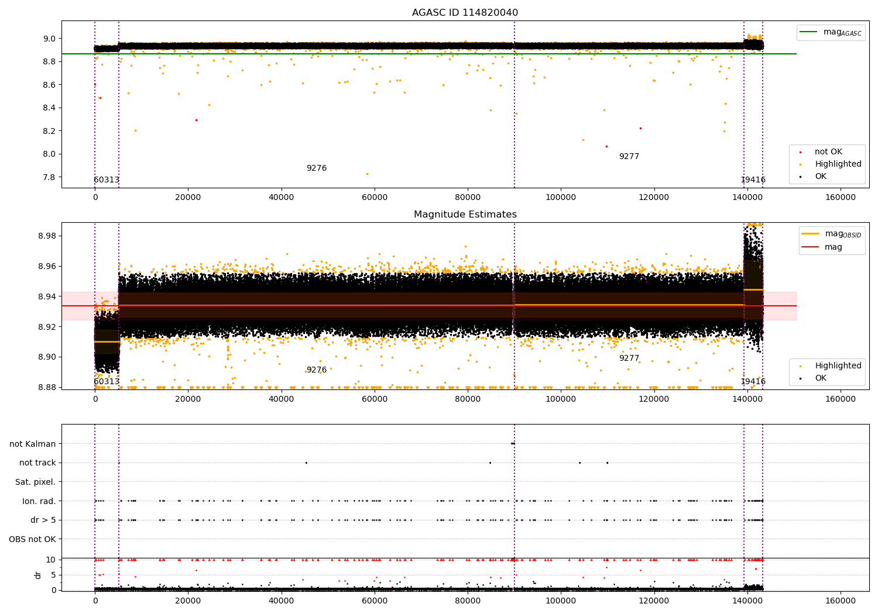Click the 'AGASC ID 114820040' plot title

pyautogui.click(x=465, y=13)
